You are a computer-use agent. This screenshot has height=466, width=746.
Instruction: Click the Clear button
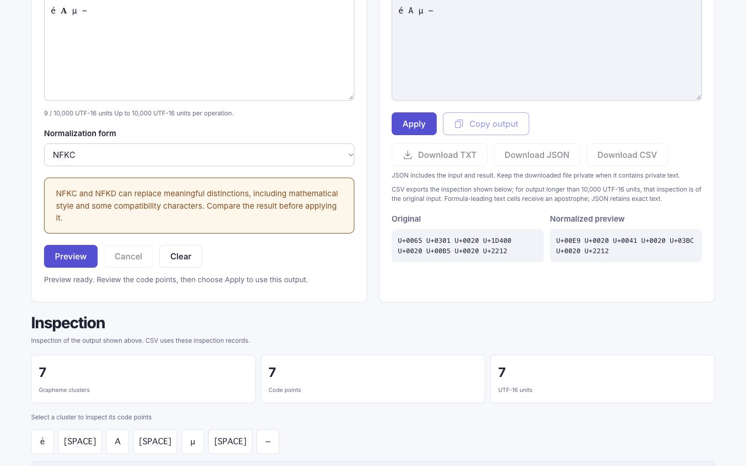point(181,256)
